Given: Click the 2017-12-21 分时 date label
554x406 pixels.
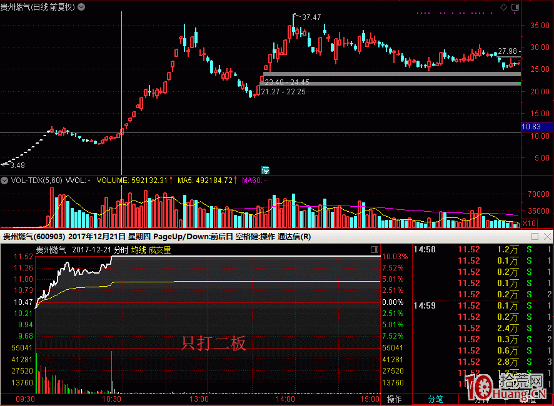Looking at the screenshot, I should tap(100, 250).
